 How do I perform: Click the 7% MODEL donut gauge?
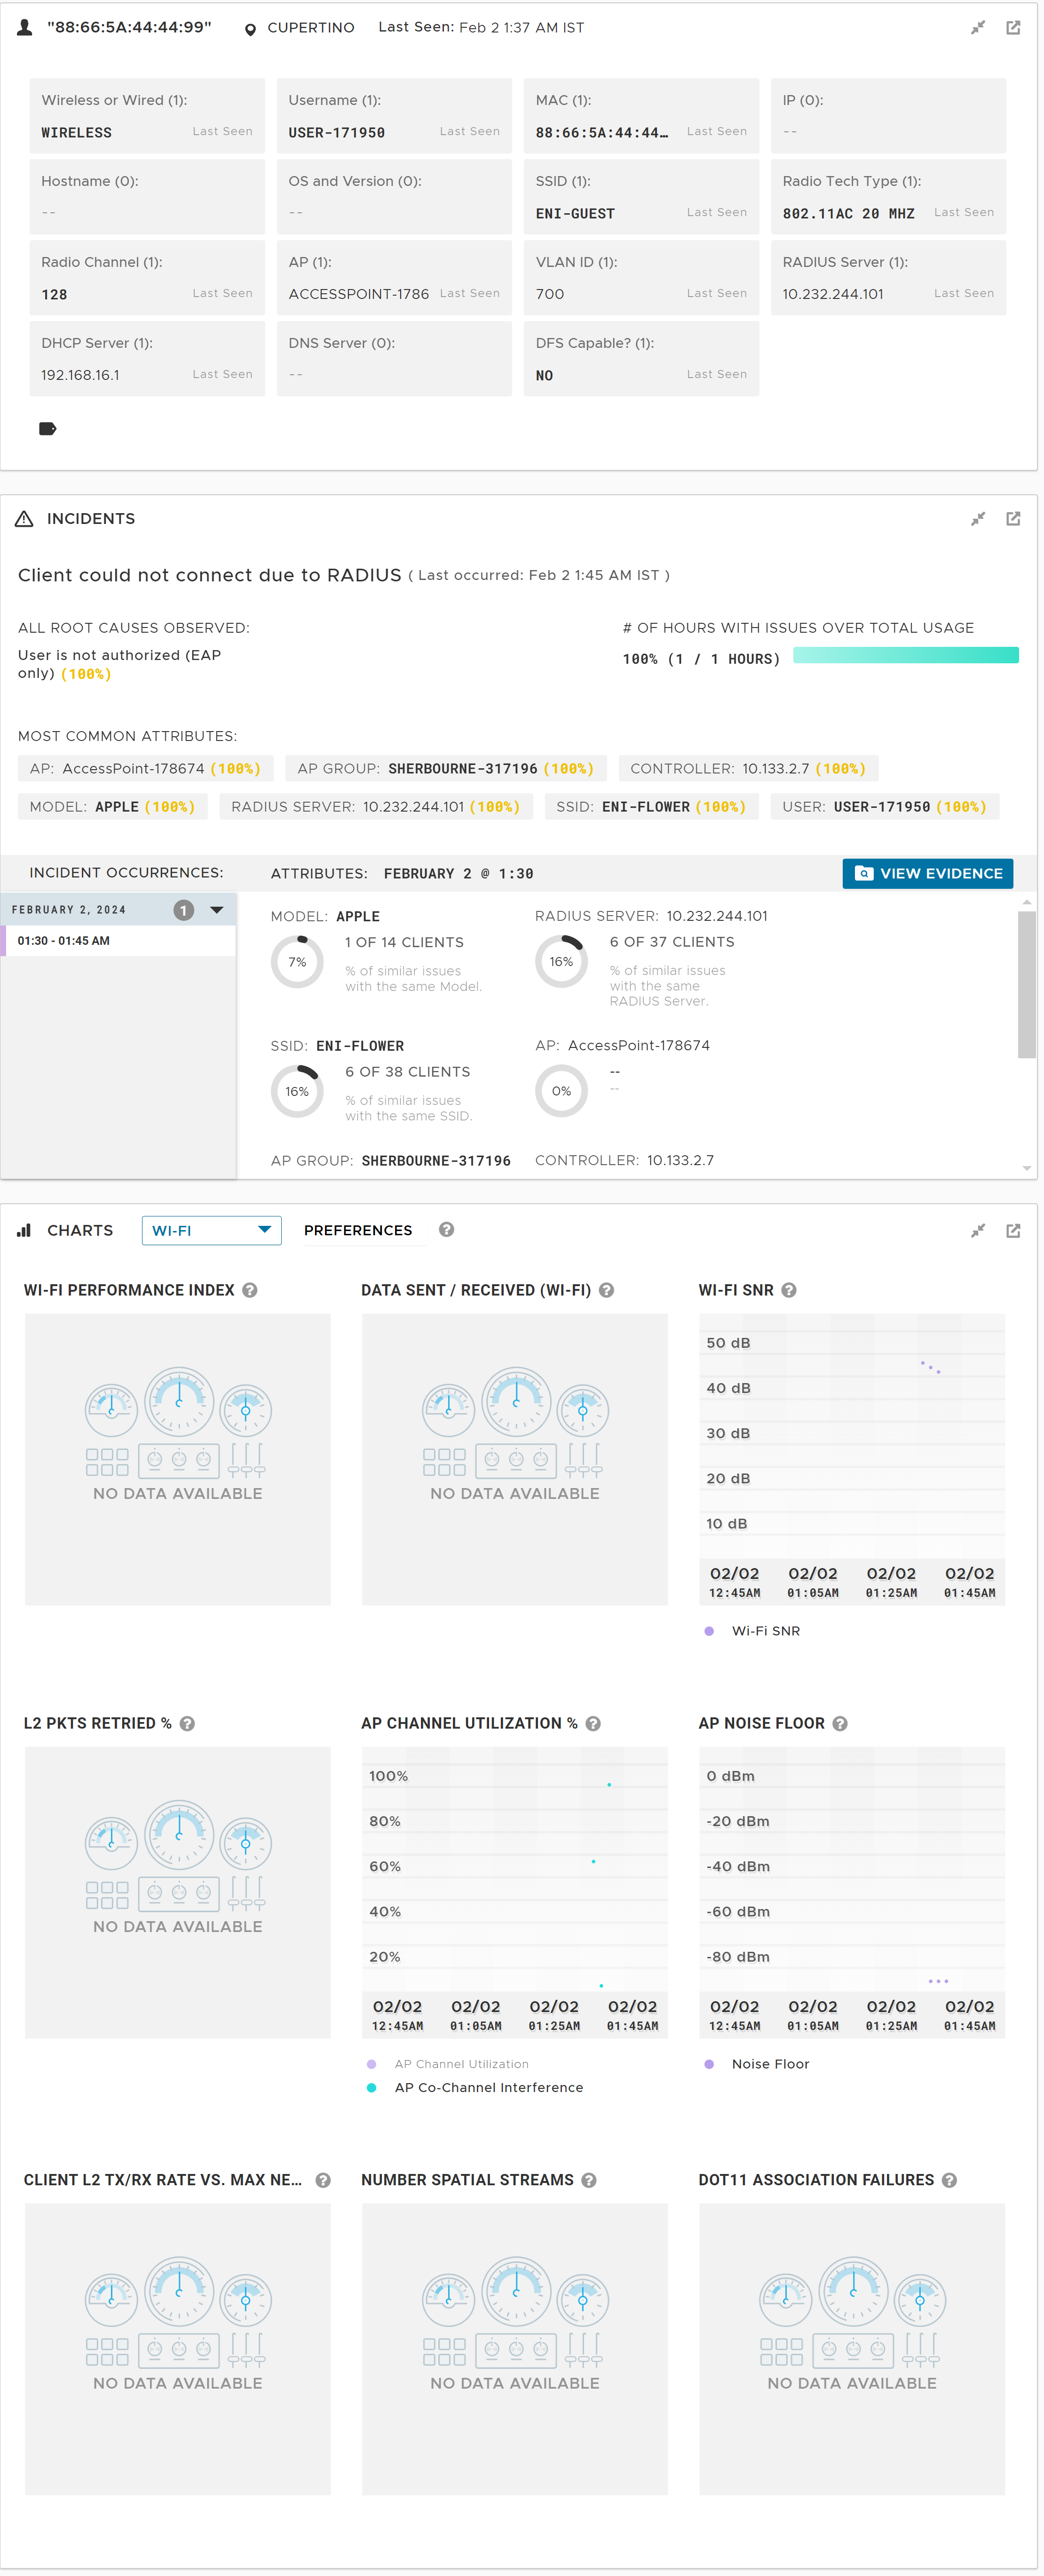pos(297,962)
